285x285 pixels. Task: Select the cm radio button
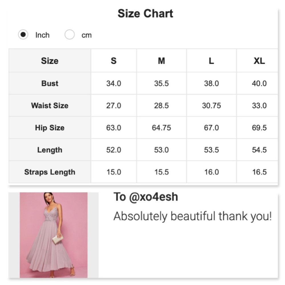click(70, 34)
